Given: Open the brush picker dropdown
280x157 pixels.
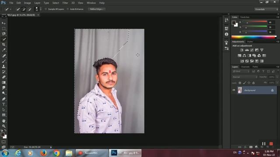Looking at the screenshot, I should [41, 9].
